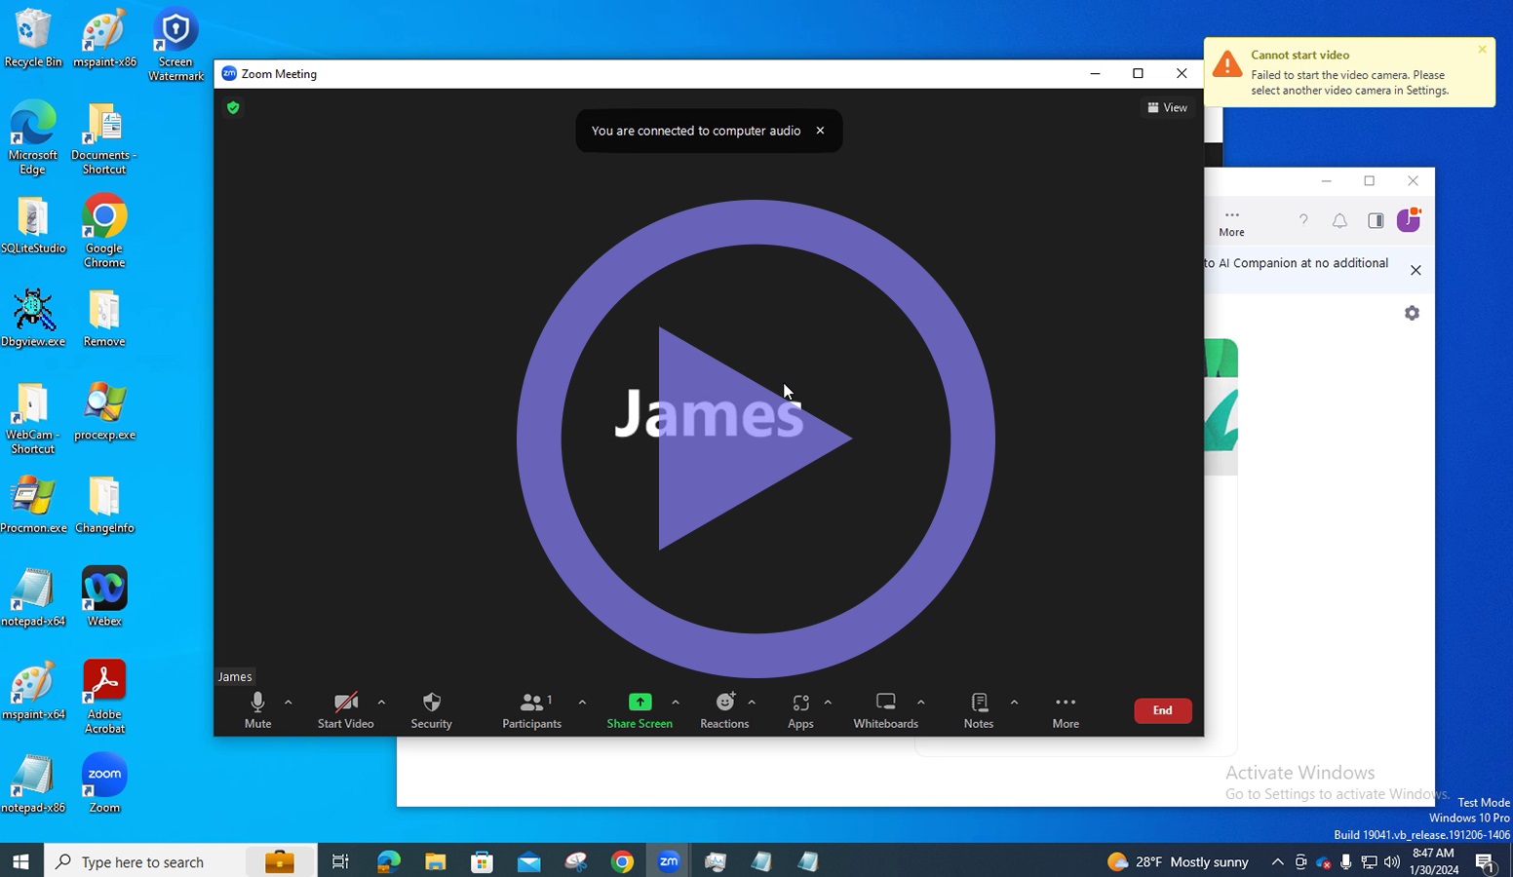Image resolution: width=1513 pixels, height=877 pixels.
Task: Start Video in the meeting toolbar
Action: pos(345,709)
